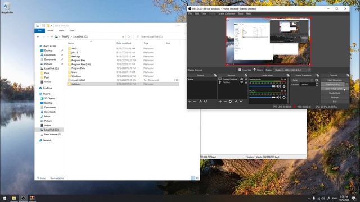Toggle visibility of Display Capture source
This screenshot has height=202, width=360.
pyautogui.click(x=241, y=79)
